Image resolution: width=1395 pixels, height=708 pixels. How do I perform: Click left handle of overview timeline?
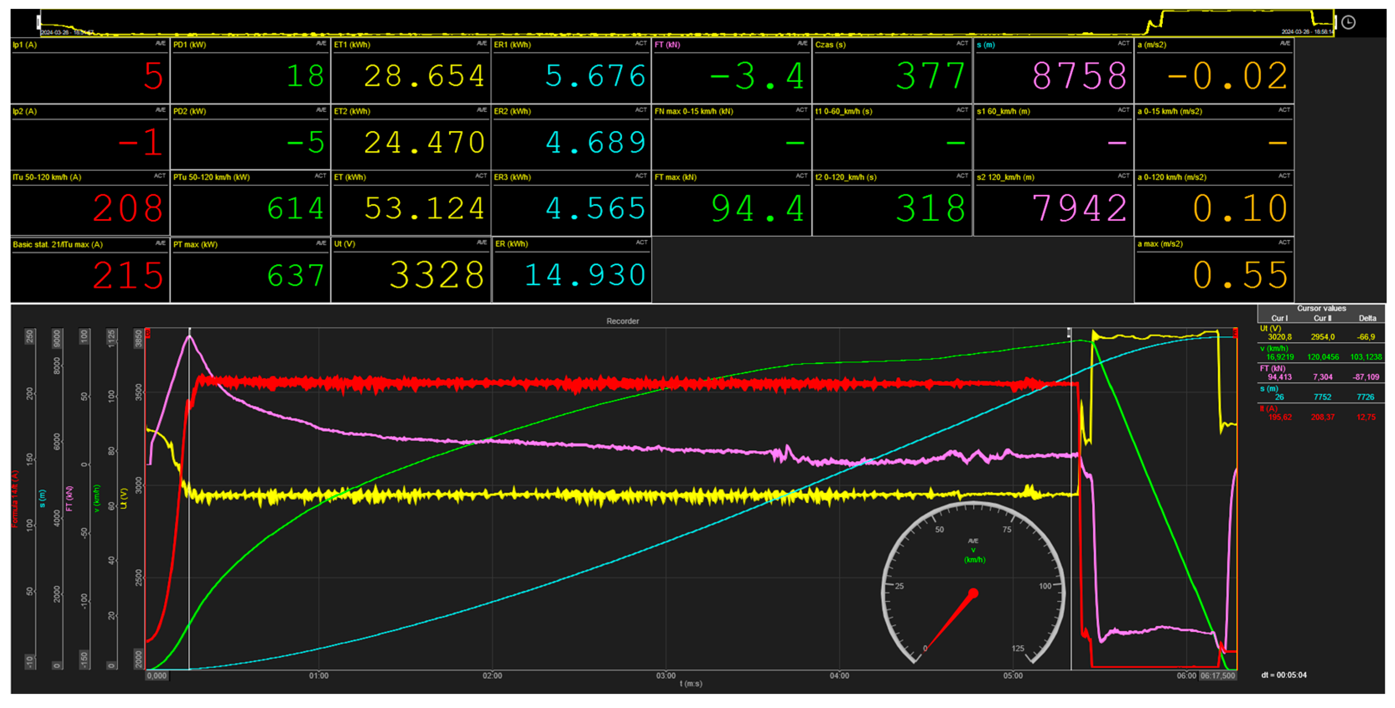(39, 22)
